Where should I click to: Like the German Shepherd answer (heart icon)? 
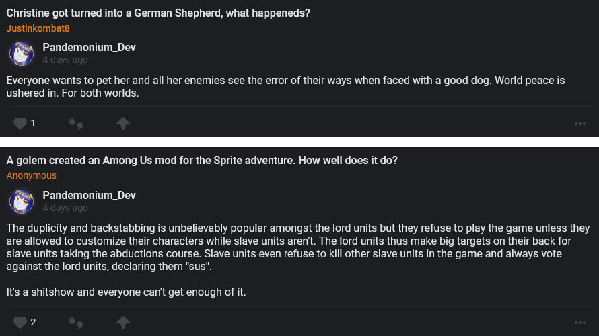click(x=20, y=123)
